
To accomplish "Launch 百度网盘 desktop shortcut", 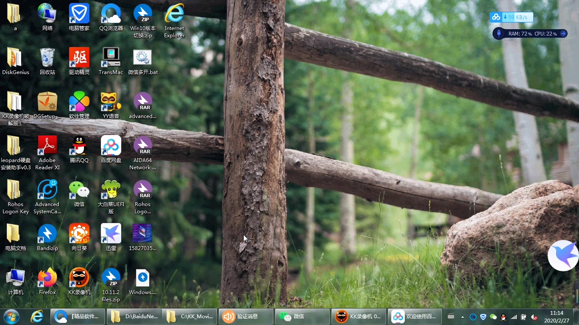I will tap(111, 149).
